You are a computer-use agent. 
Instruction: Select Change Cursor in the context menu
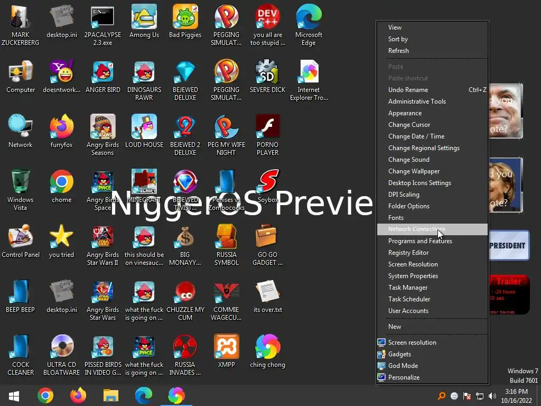[x=432, y=125]
